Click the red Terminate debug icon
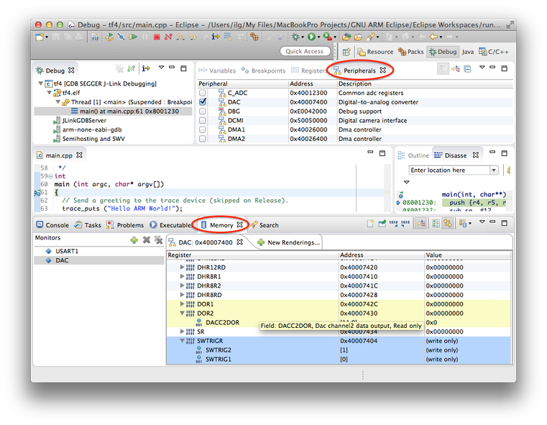 pyautogui.click(x=157, y=37)
